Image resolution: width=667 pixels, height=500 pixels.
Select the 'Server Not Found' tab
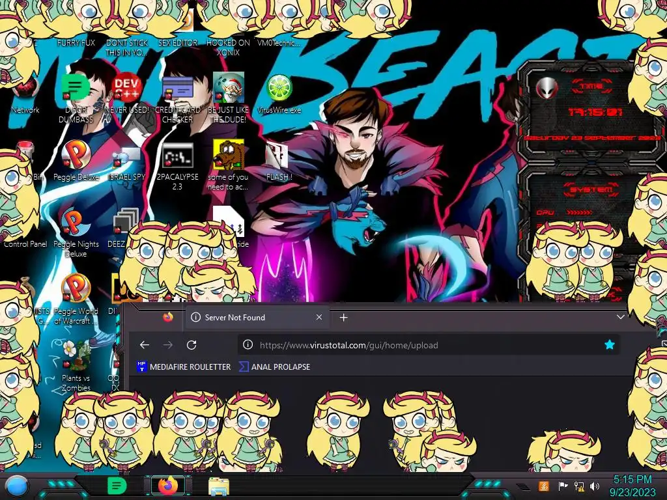click(257, 317)
